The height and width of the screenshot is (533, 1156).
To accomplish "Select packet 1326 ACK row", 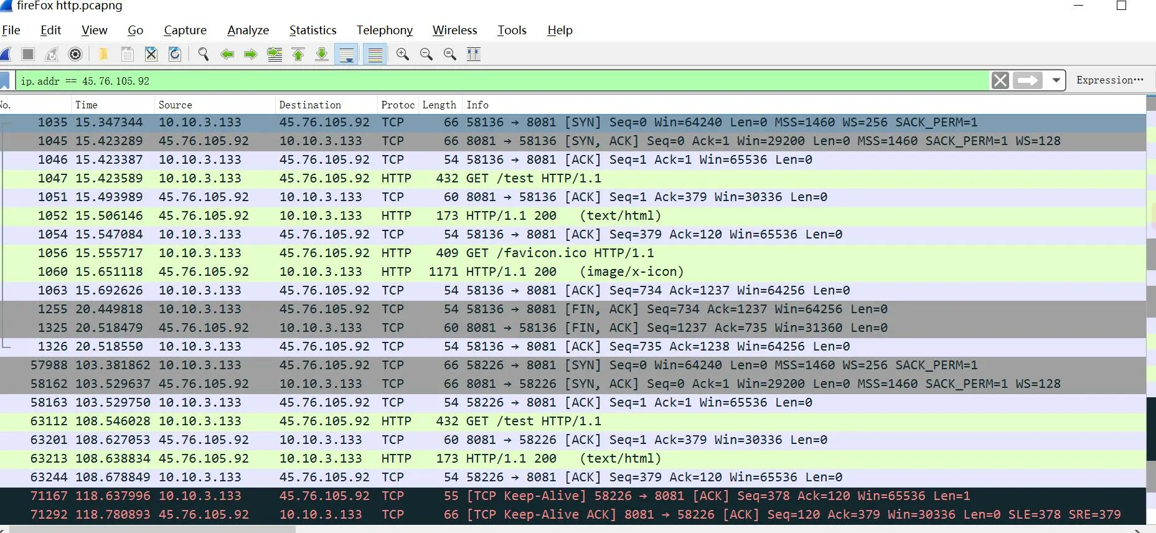I will (x=573, y=346).
